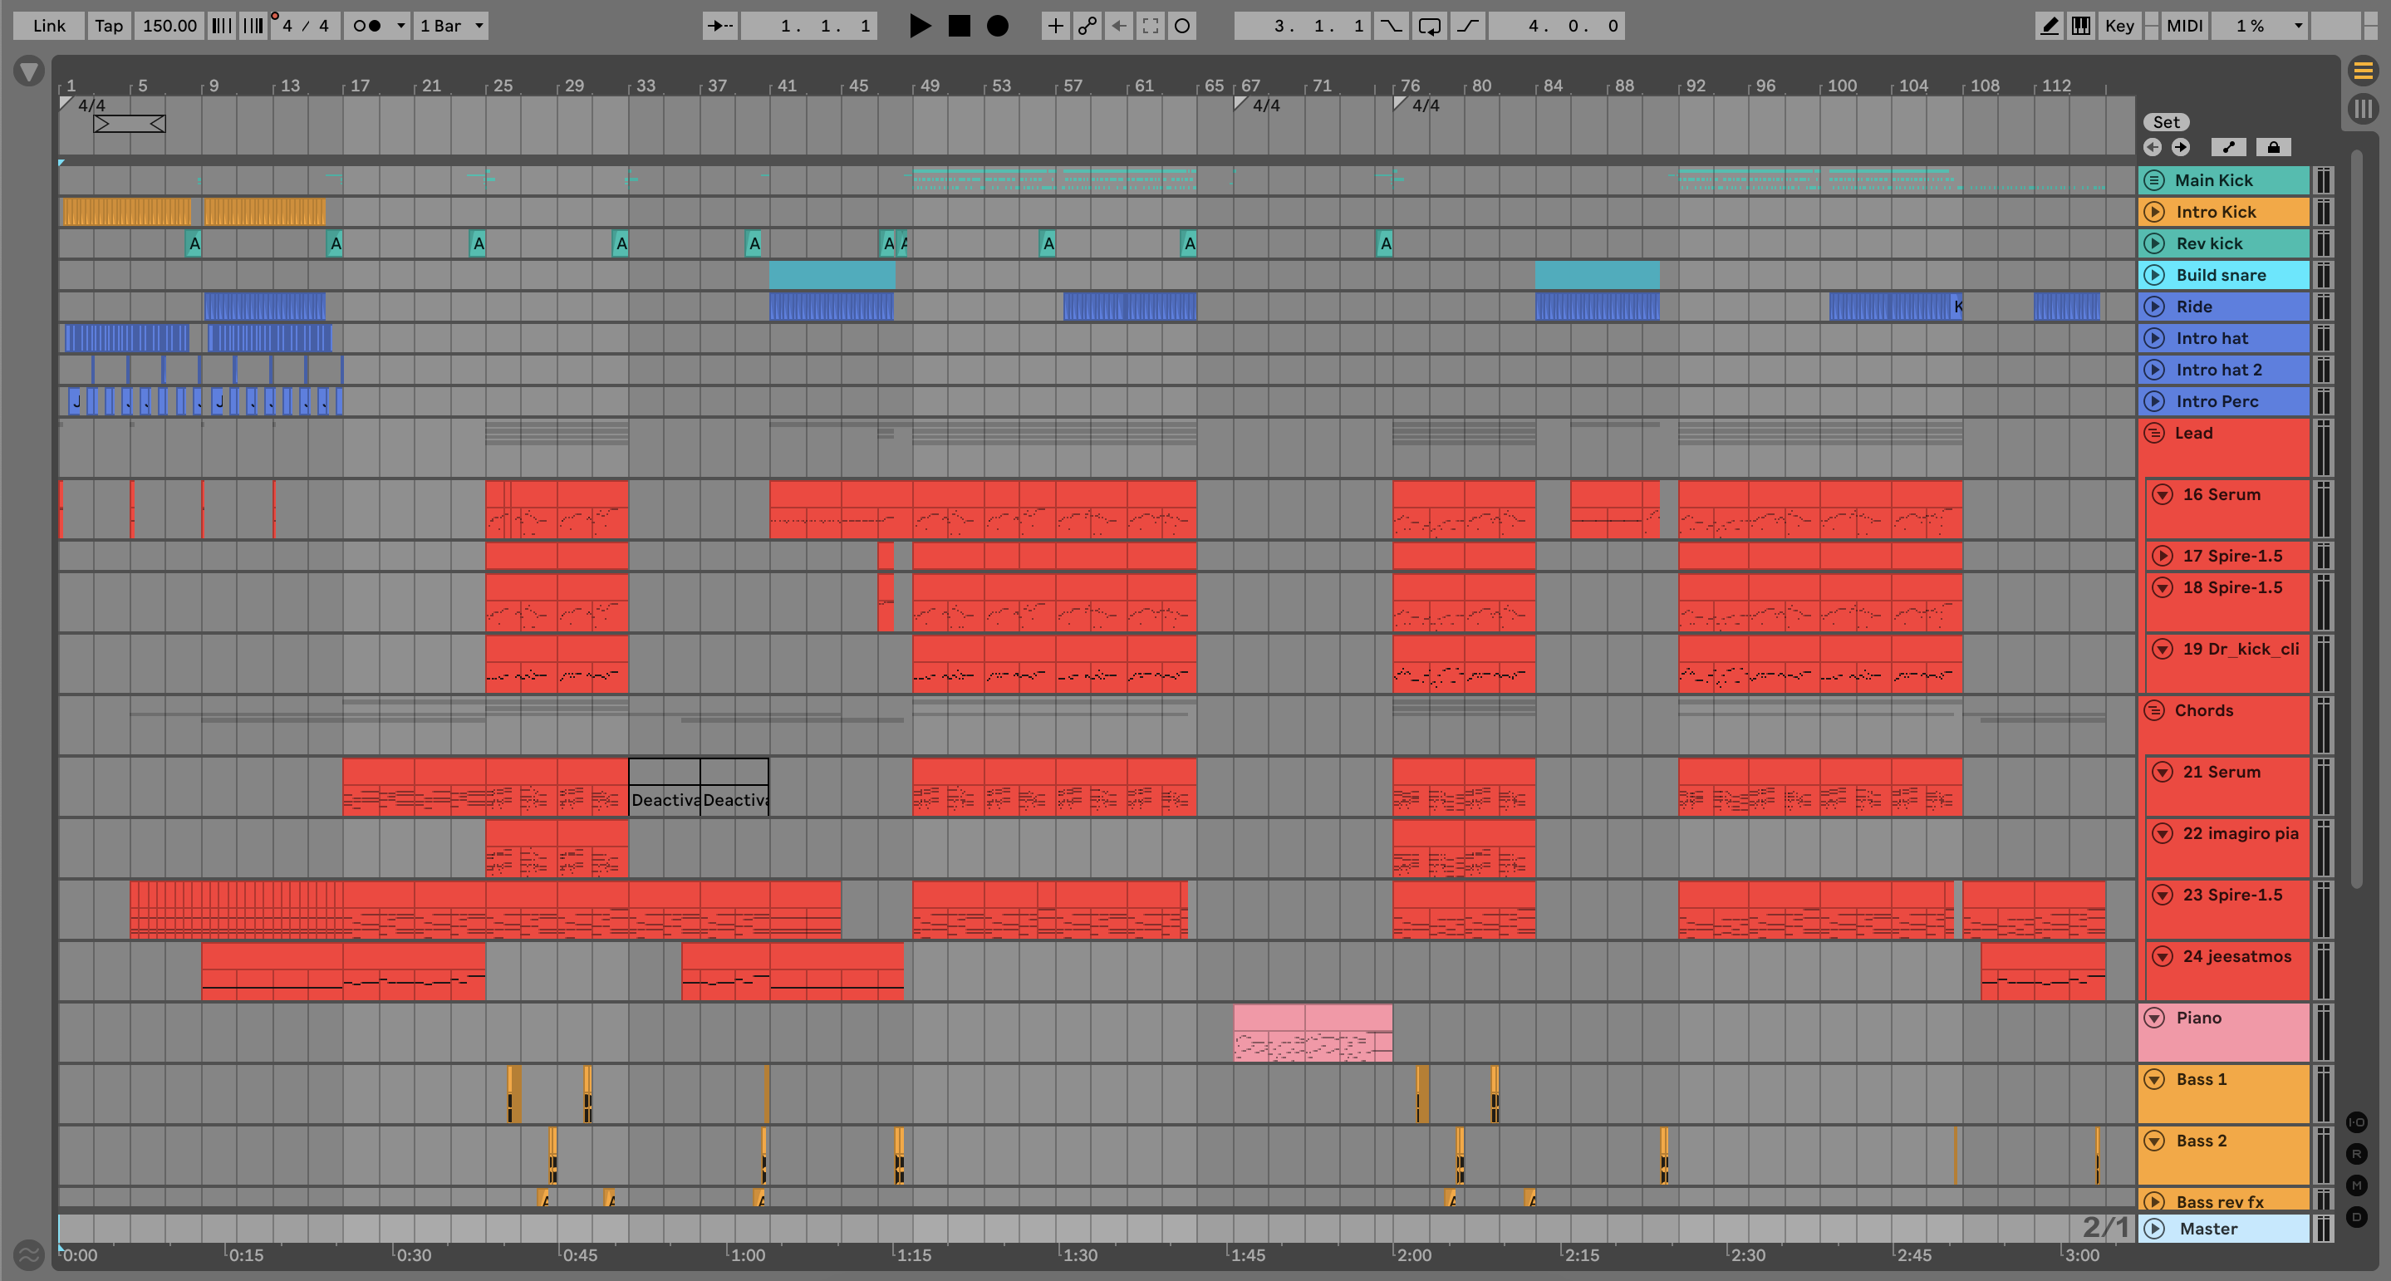This screenshot has height=1281, width=2391.
Task: Jump to next locator arrow
Action: (2180, 148)
